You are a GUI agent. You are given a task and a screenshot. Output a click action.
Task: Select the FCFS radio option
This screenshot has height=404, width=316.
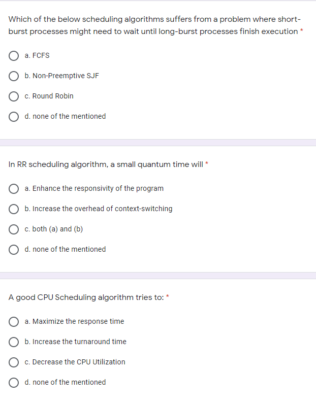(13, 56)
